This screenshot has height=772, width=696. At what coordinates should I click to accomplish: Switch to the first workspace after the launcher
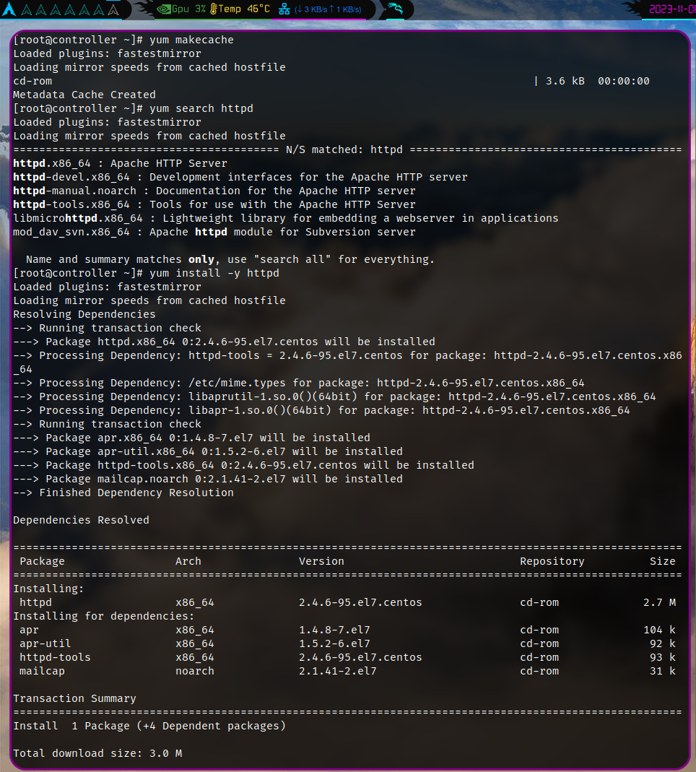pyautogui.click(x=27, y=10)
